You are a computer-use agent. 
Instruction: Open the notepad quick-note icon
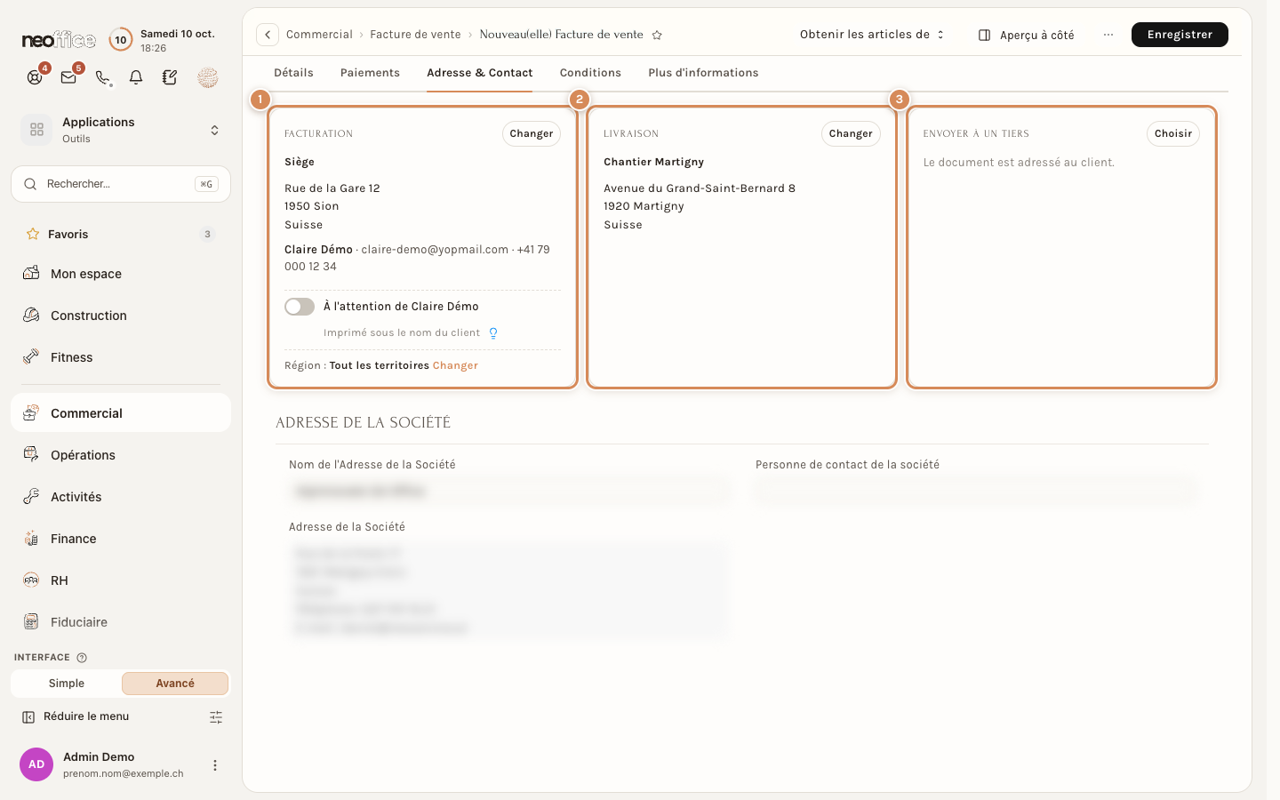pyautogui.click(x=170, y=77)
